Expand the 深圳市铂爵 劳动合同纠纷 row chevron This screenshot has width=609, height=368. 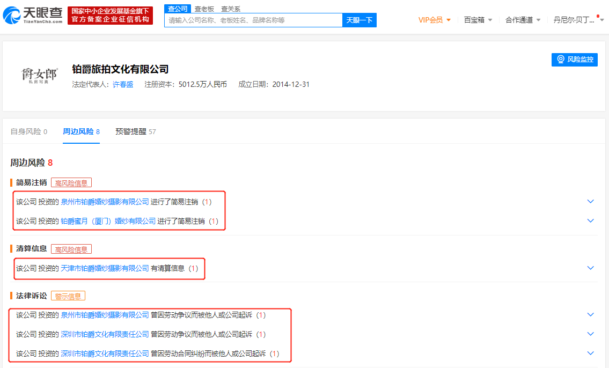click(x=590, y=354)
